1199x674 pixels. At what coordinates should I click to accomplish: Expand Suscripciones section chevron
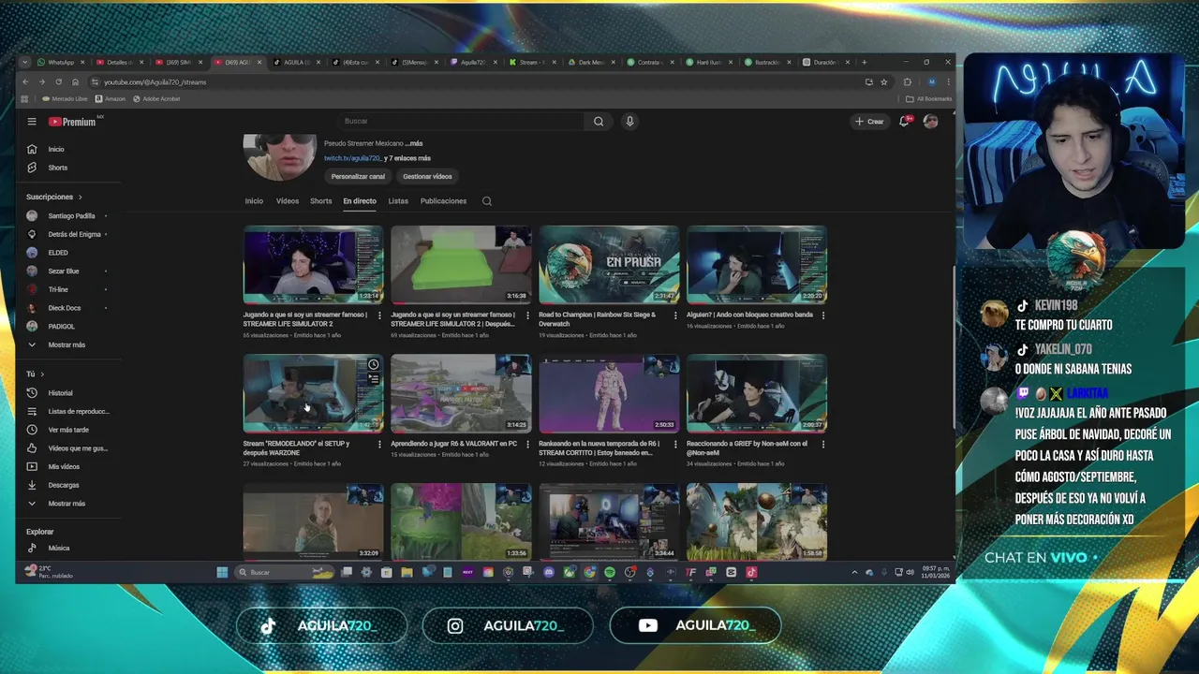click(80, 198)
